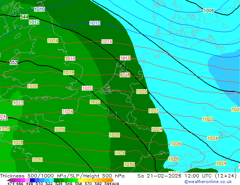Image resolution: width=240 pixels, height=185 pixels.
Task: Click the white-background 1020 isobar label
Action: (87, 88)
